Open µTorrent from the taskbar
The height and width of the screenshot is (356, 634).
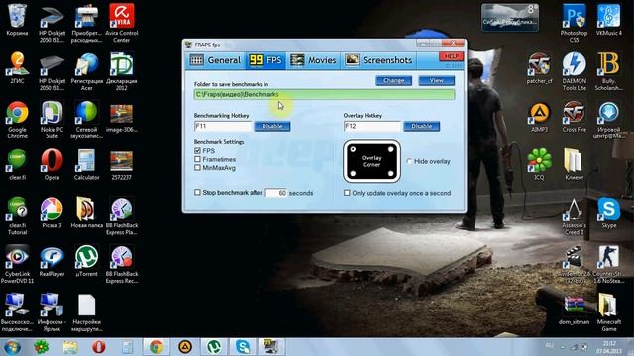(x=214, y=347)
